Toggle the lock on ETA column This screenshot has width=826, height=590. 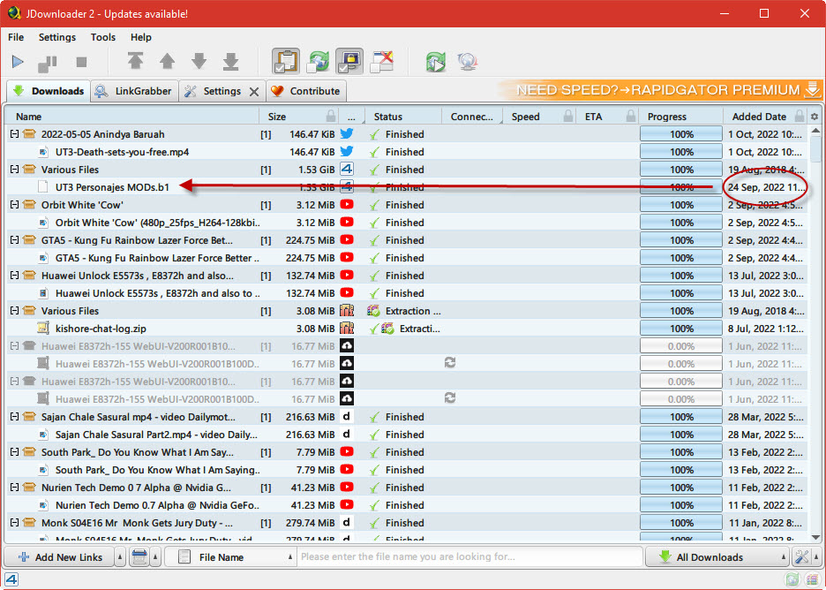coord(631,116)
